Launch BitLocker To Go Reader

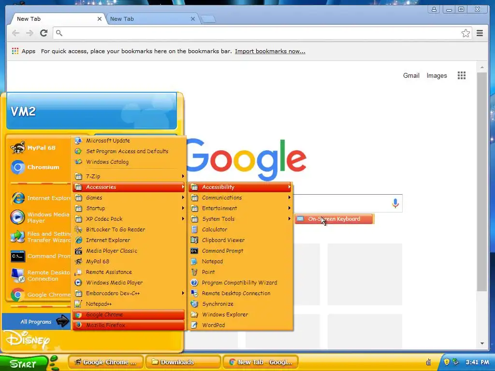(x=129, y=229)
